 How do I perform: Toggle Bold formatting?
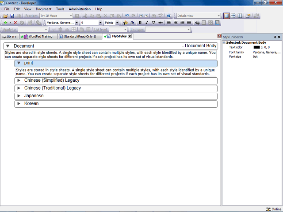pyautogui.click(x=140, y=23)
